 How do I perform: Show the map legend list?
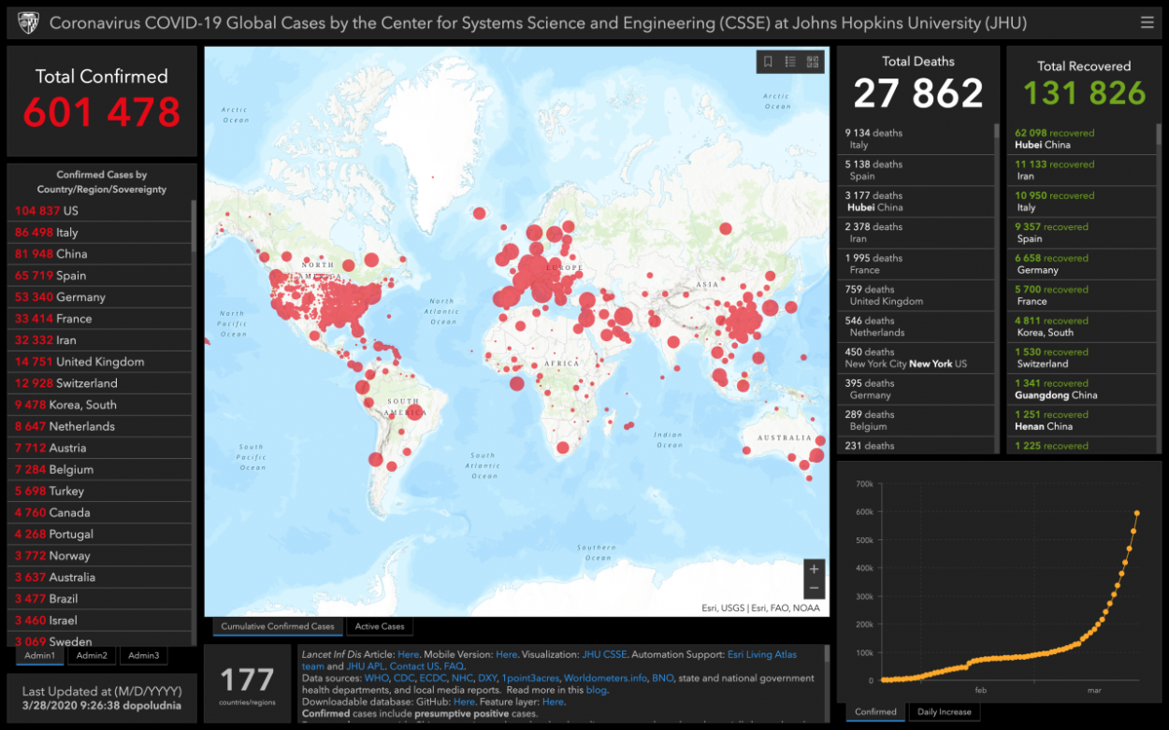pos(790,62)
